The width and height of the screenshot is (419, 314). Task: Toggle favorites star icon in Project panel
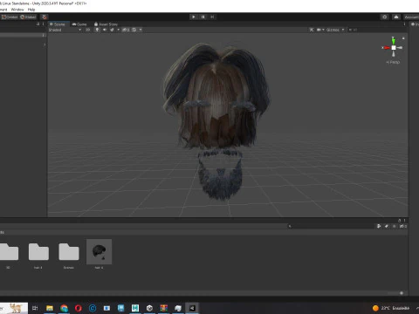click(x=395, y=226)
